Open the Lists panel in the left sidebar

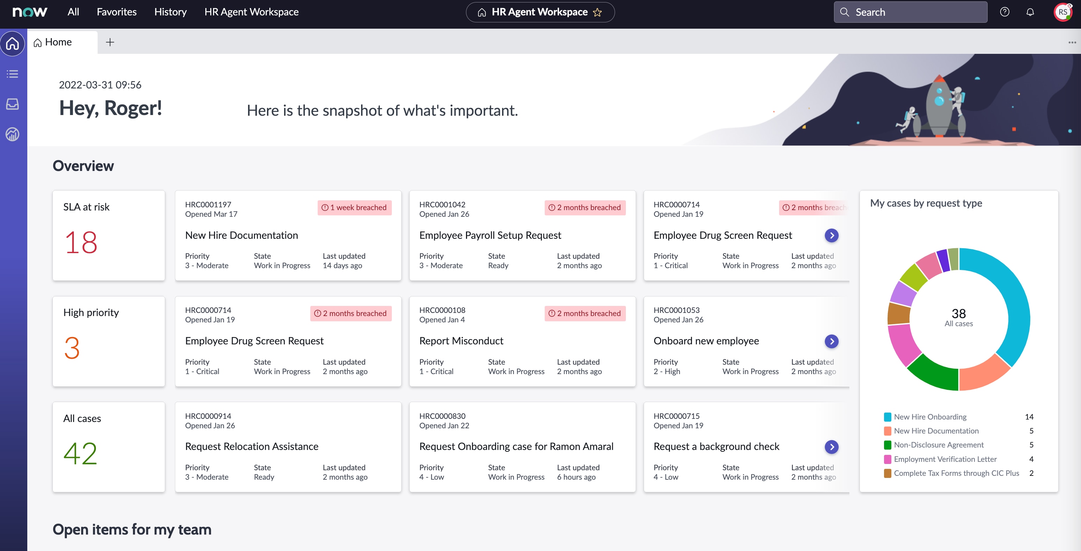pos(12,74)
